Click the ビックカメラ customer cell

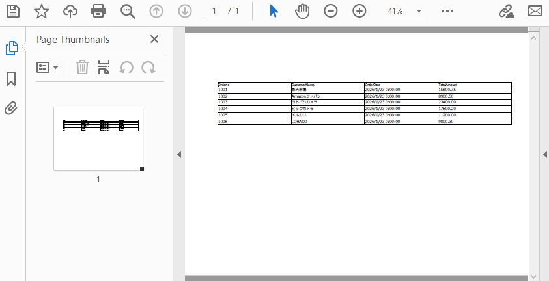coord(328,109)
